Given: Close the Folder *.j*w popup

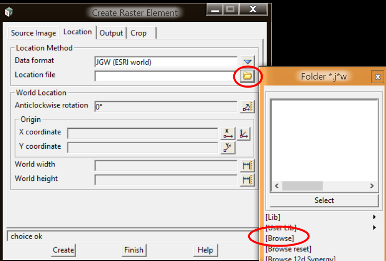Looking at the screenshot, I should (x=378, y=77).
